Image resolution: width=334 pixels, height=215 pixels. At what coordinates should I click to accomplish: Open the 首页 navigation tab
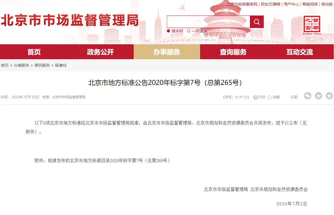(34, 52)
